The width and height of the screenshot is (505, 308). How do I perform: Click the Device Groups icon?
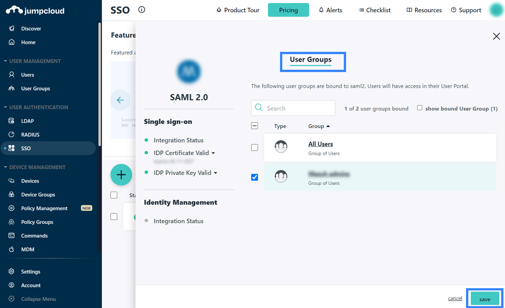point(11,194)
